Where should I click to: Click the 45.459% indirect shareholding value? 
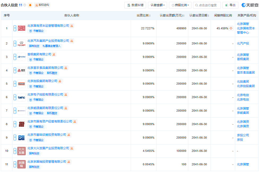[x=222, y=28]
